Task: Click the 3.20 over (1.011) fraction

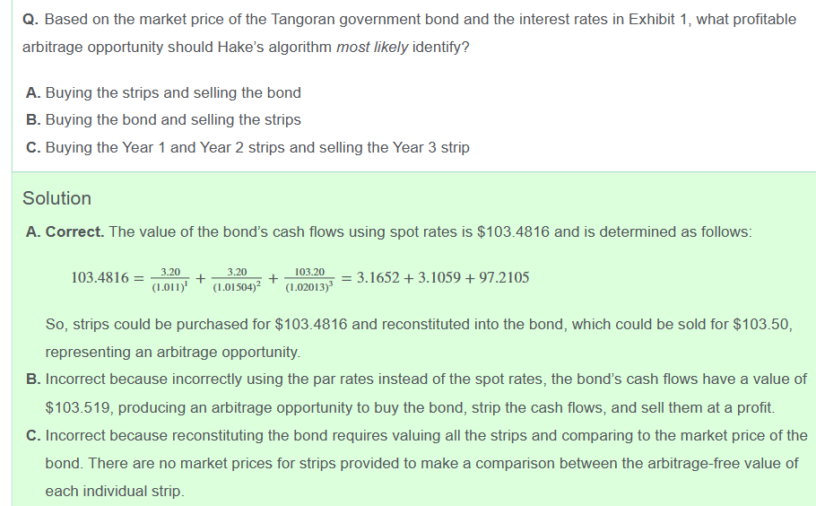Action: pos(169,279)
